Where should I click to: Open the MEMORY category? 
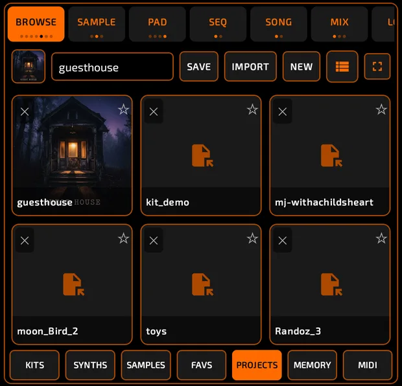[x=313, y=365]
